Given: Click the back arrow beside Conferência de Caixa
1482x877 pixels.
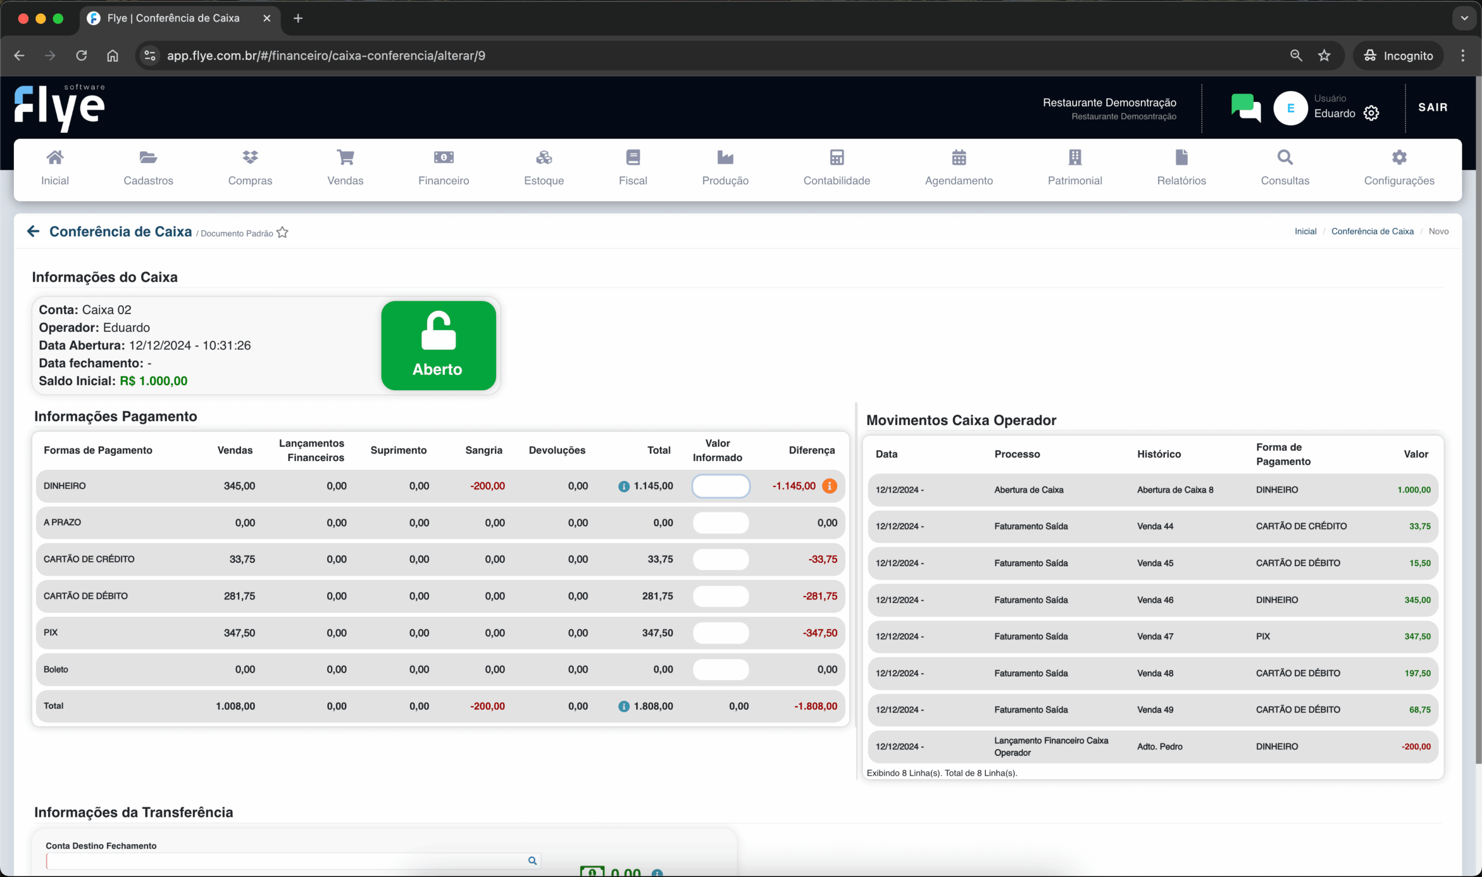Looking at the screenshot, I should point(33,231).
